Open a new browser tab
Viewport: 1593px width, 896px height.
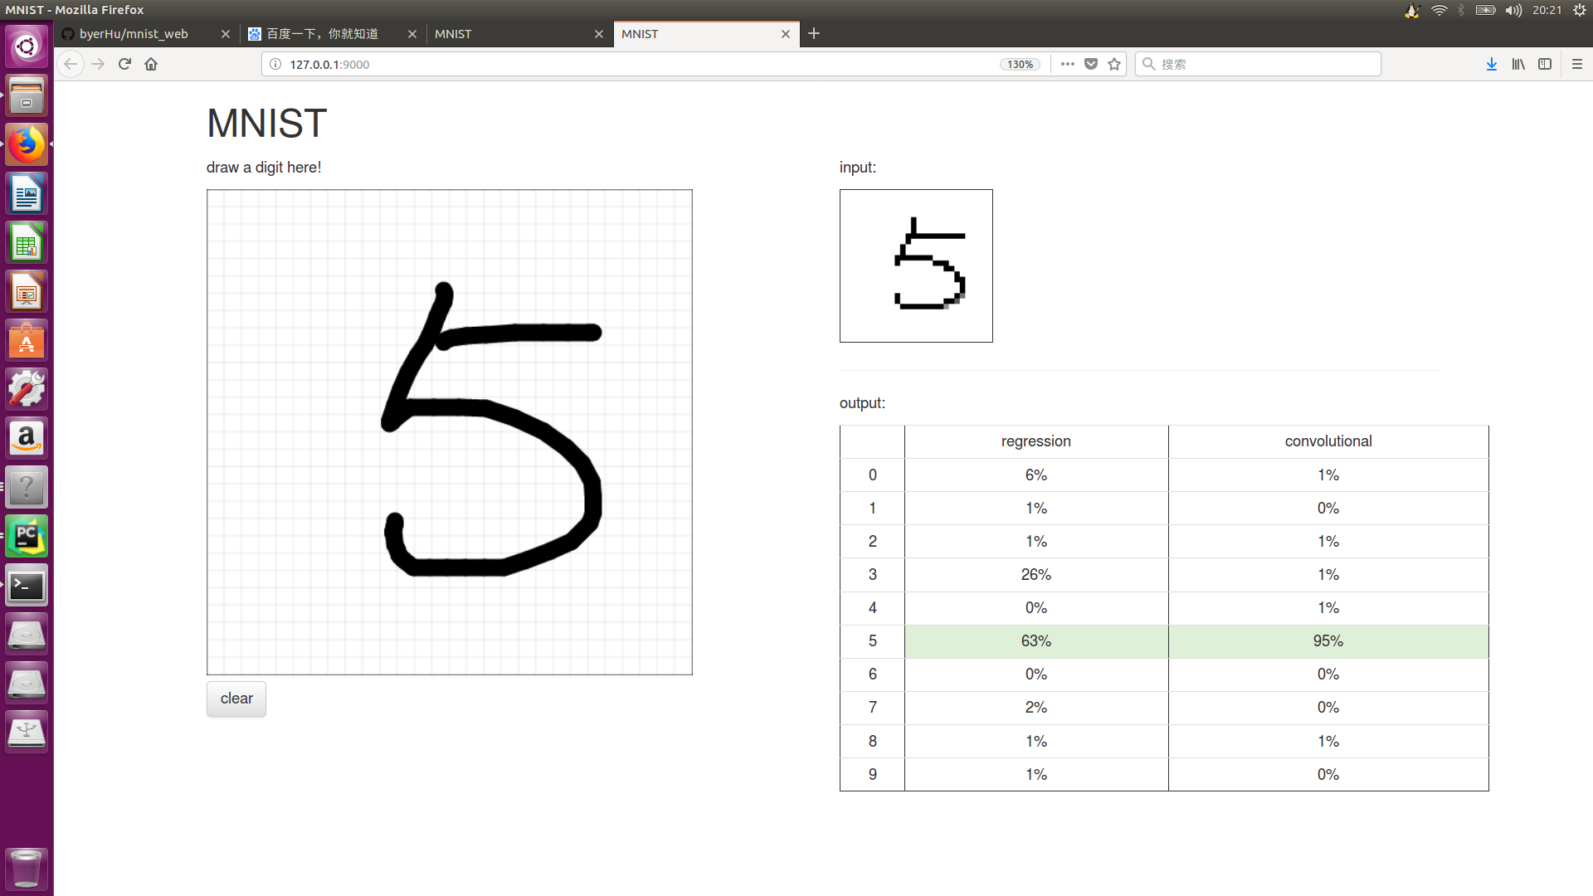coord(814,33)
